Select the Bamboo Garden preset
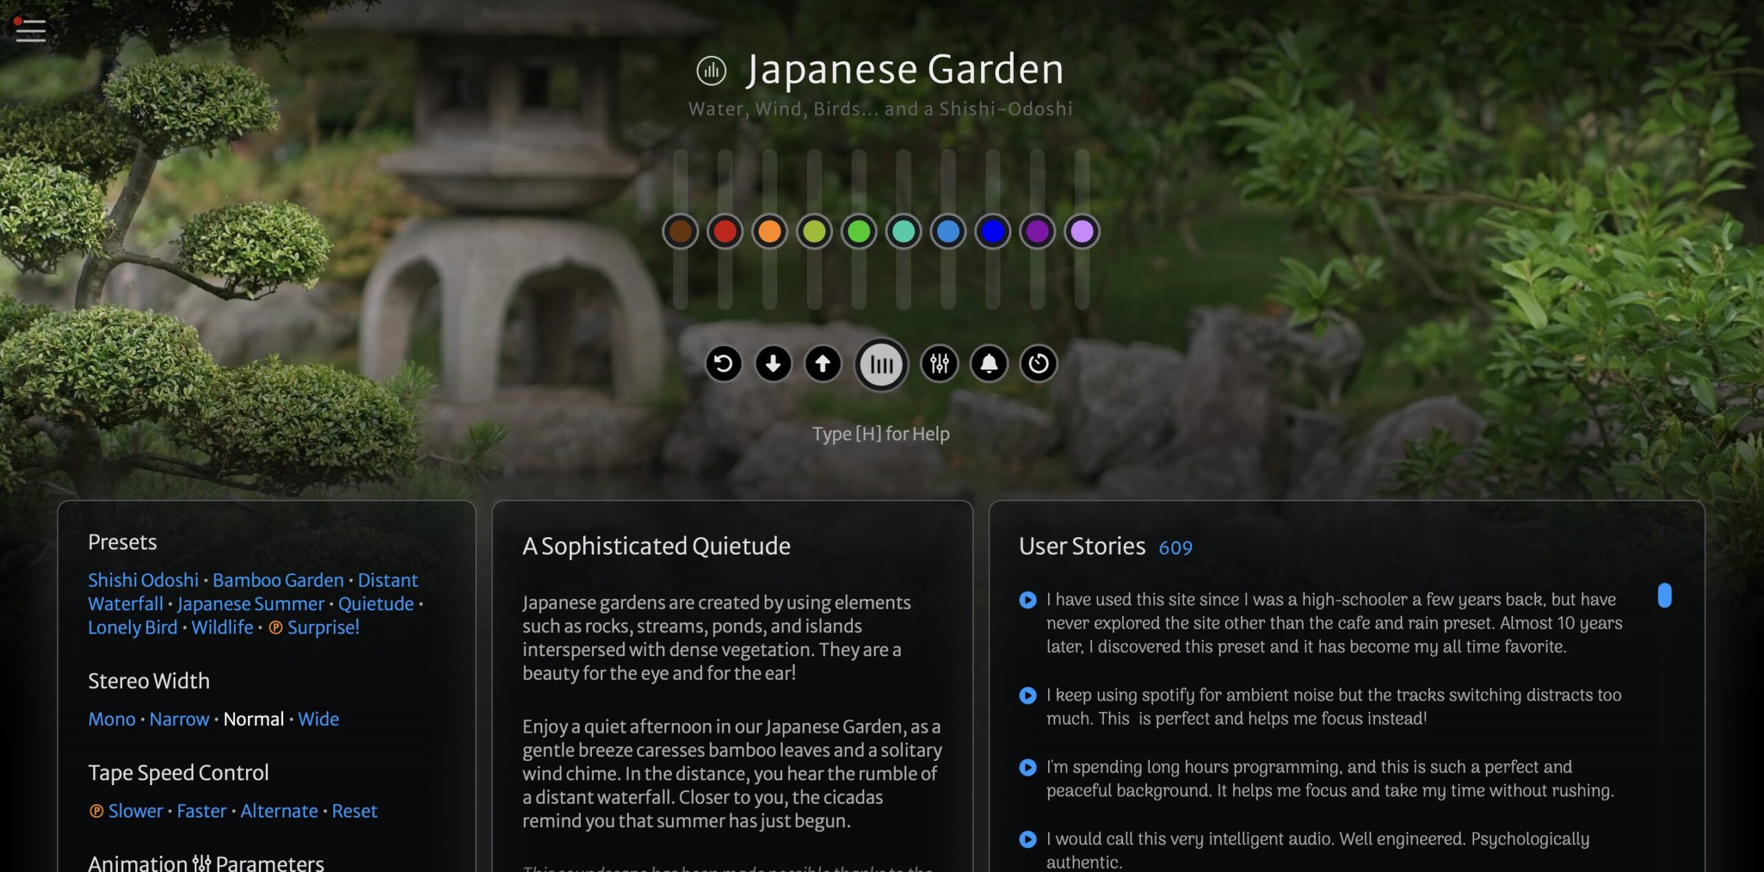Screen dimensions: 1764x872 (x=278, y=580)
